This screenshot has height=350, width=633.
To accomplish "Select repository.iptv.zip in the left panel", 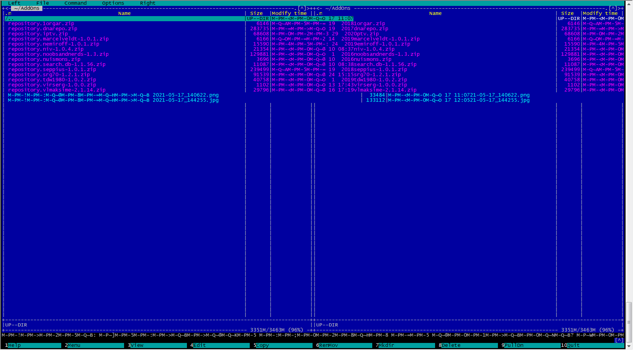I will 38,34.
